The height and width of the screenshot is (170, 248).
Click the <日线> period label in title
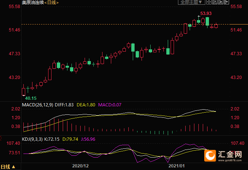click(51, 3)
